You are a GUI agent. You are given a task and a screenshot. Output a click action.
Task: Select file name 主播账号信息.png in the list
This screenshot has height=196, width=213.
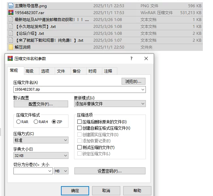(x=31, y=6)
